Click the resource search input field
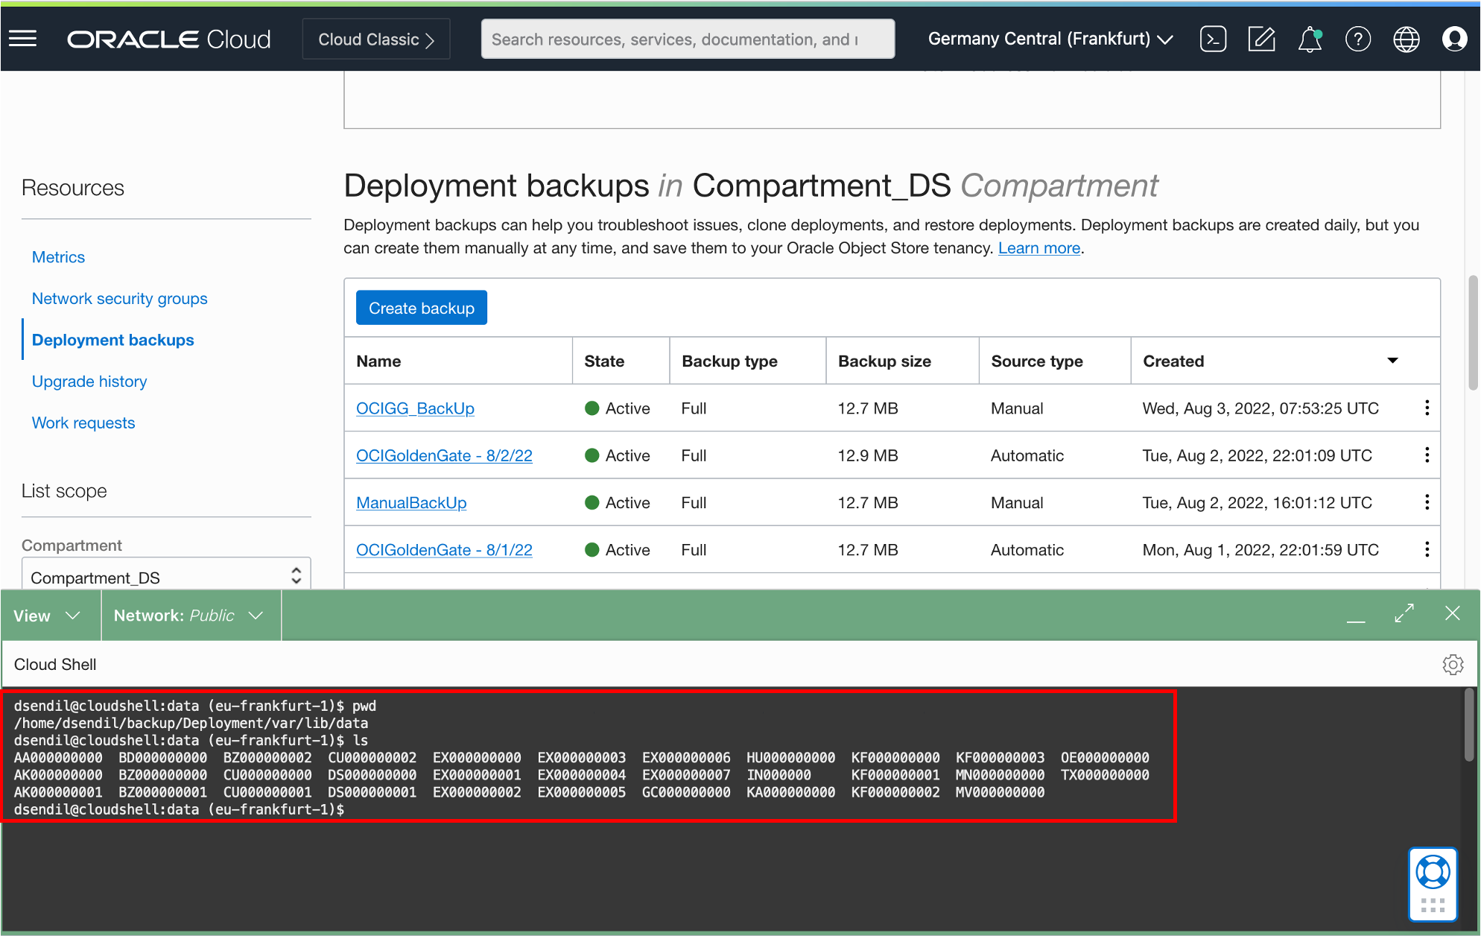The image size is (1481, 936). pos(687,38)
